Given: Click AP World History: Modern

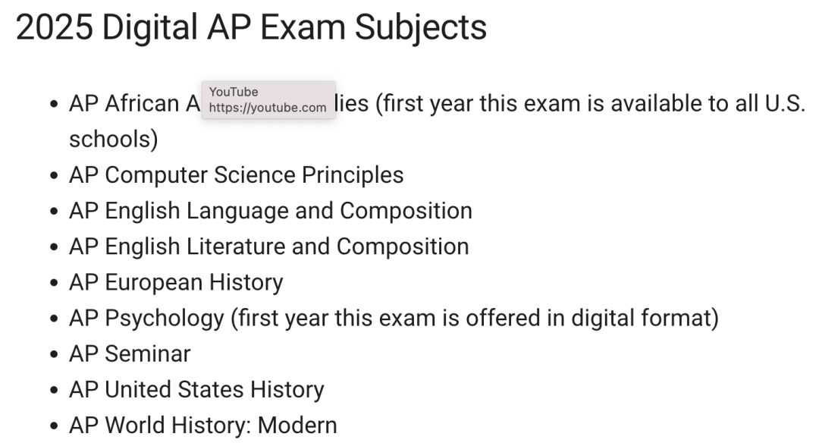Looking at the screenshot, I should (203, 426).
